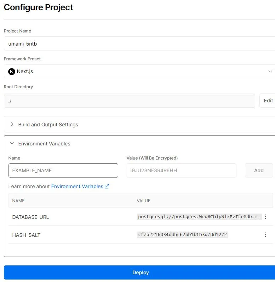275x282 pixels.
Task: Collapse the Environment Variables section
Action: point(12,143)
